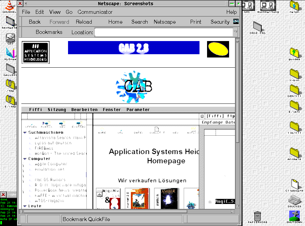Click the vertical scrollbar thumb
Image resolution: width=305 pixels, height=226 pixels.
pos(238,93)
